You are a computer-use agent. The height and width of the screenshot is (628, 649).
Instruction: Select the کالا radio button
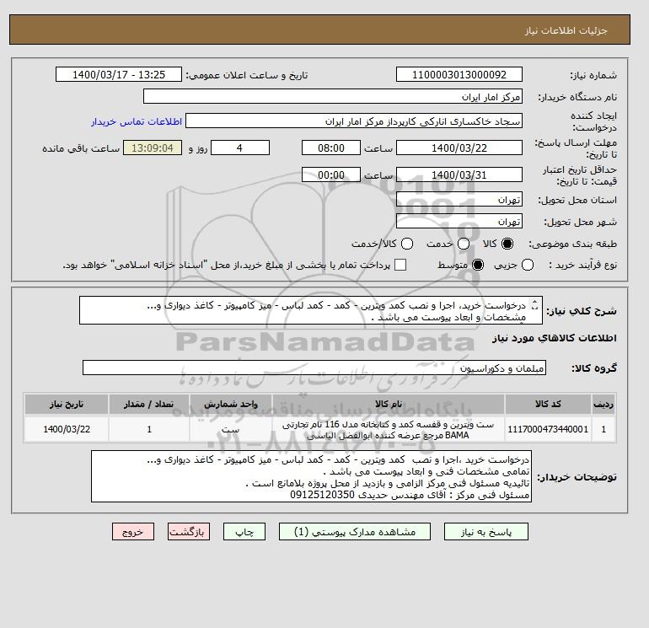coord(507,244)
